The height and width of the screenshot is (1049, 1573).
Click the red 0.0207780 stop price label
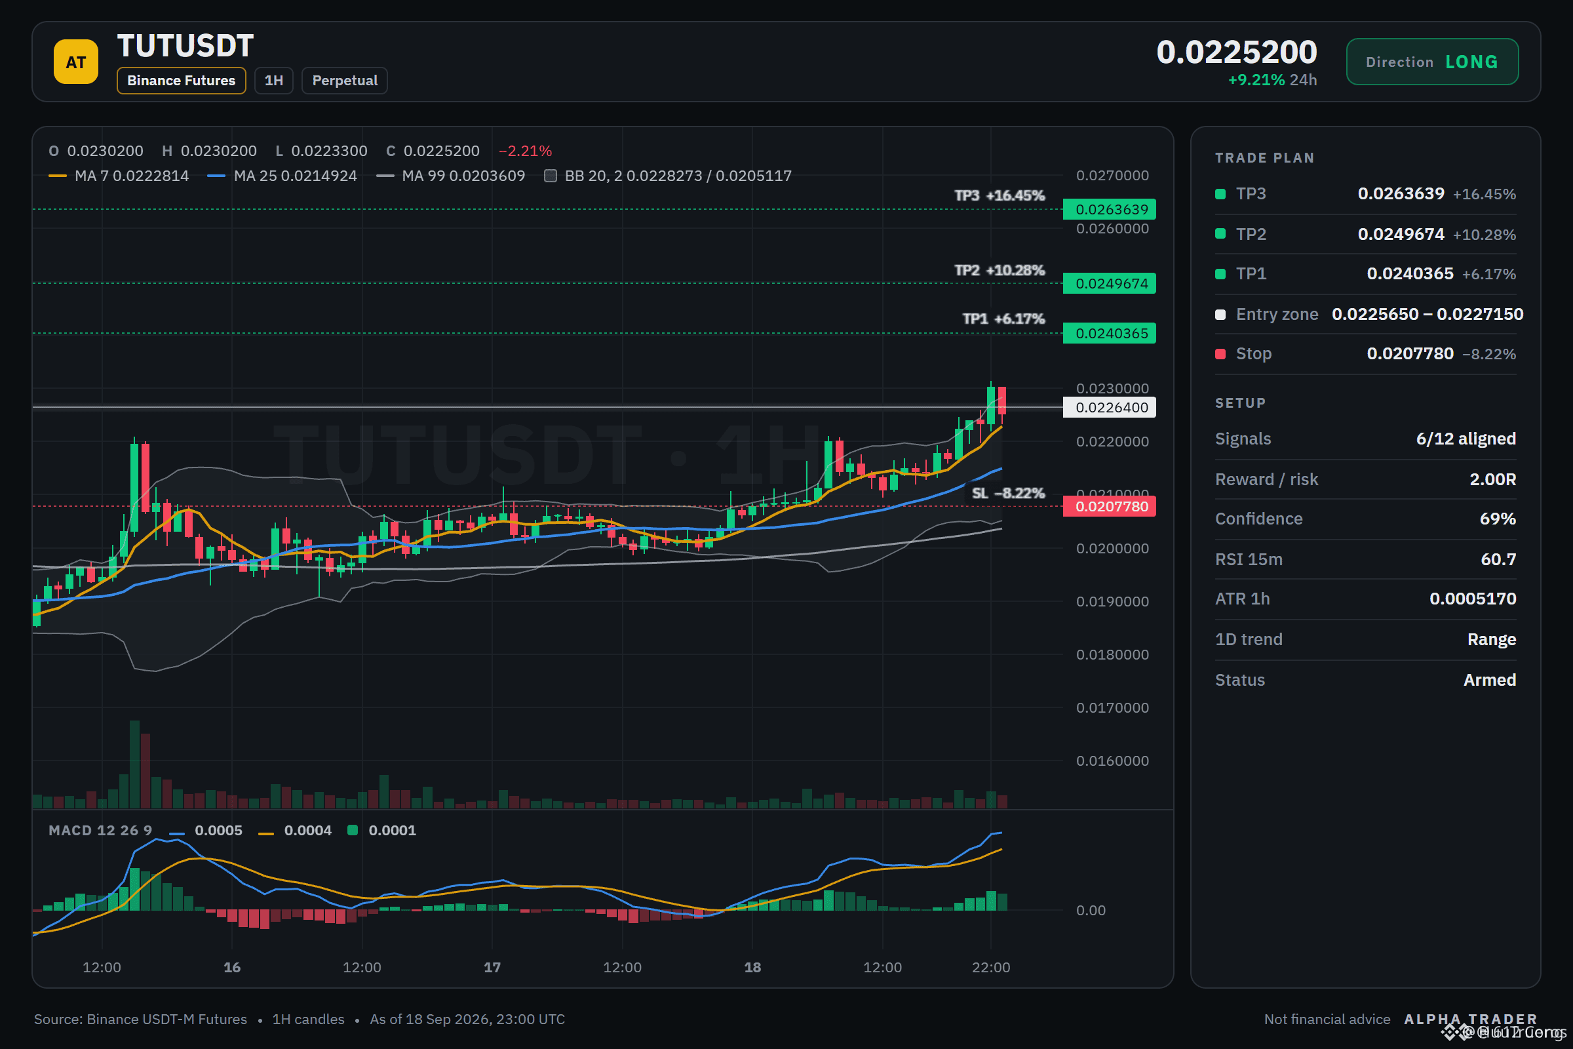pyautogui.click(x=1110, y=506)
